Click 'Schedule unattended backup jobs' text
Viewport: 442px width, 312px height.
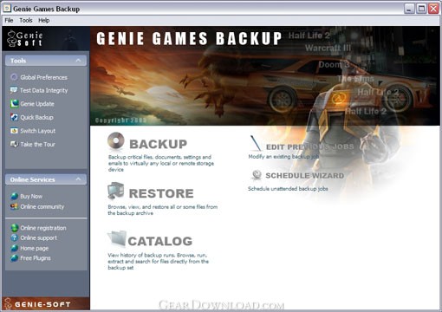tap(288, 189)
